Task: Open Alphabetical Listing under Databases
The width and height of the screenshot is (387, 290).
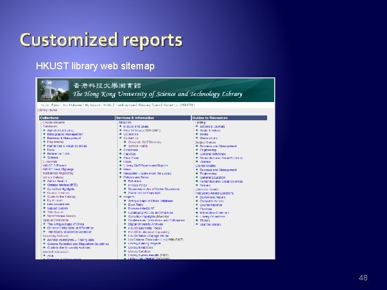Action: [60, 130]
